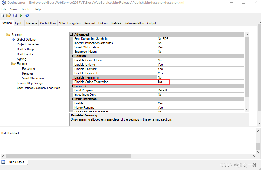Click the blue Help question-mark icon

click(27, 16)
